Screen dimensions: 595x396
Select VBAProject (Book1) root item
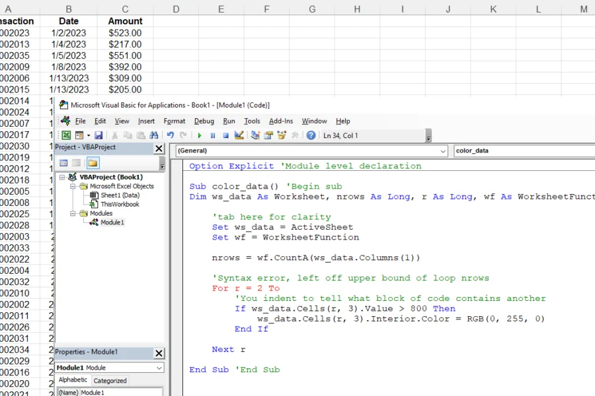click(x=111, y=177)
